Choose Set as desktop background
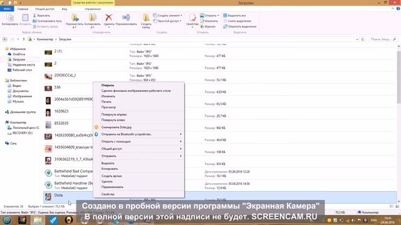This screenshot has height=225, width=401. coord(138,91)
